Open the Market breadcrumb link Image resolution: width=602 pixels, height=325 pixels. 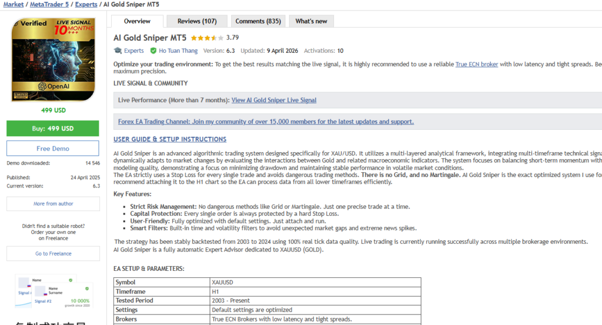point(14,4)
